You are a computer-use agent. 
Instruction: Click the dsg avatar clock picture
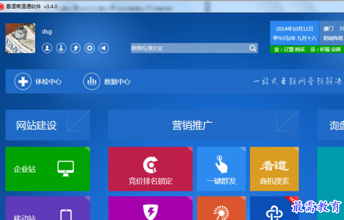click(20, 38)
